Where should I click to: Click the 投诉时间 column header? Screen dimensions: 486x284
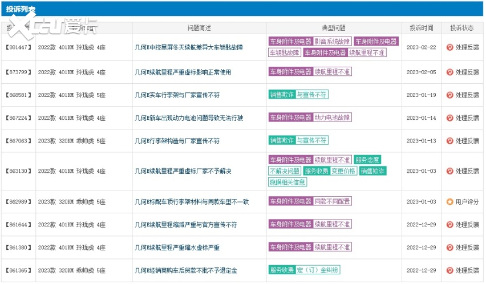pyautogui.click(x=421, y=28)
